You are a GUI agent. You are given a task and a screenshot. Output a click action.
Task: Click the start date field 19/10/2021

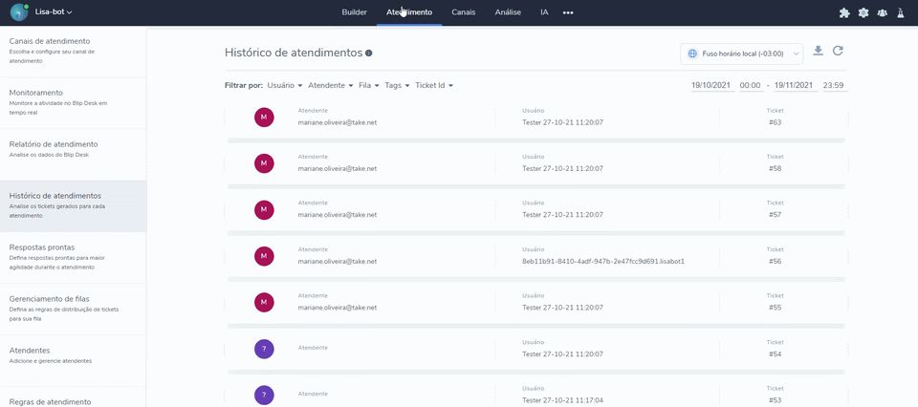click(x=711, y=85)
